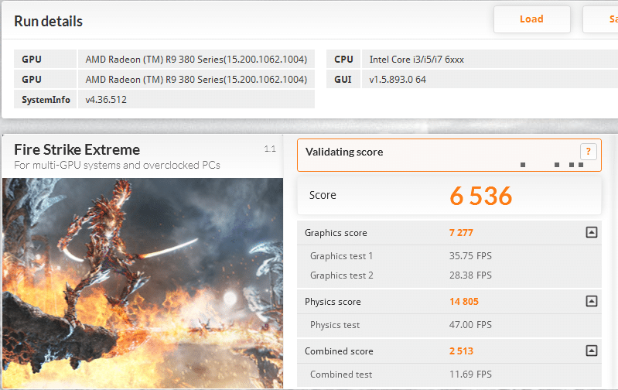The height and width of the screenshot is (390, 618).
Task: Click the Physics test label
Action: pyautogui.click(x=335, y=325)
